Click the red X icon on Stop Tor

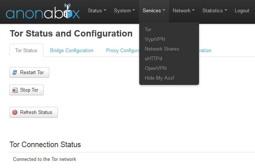point(15,90)
